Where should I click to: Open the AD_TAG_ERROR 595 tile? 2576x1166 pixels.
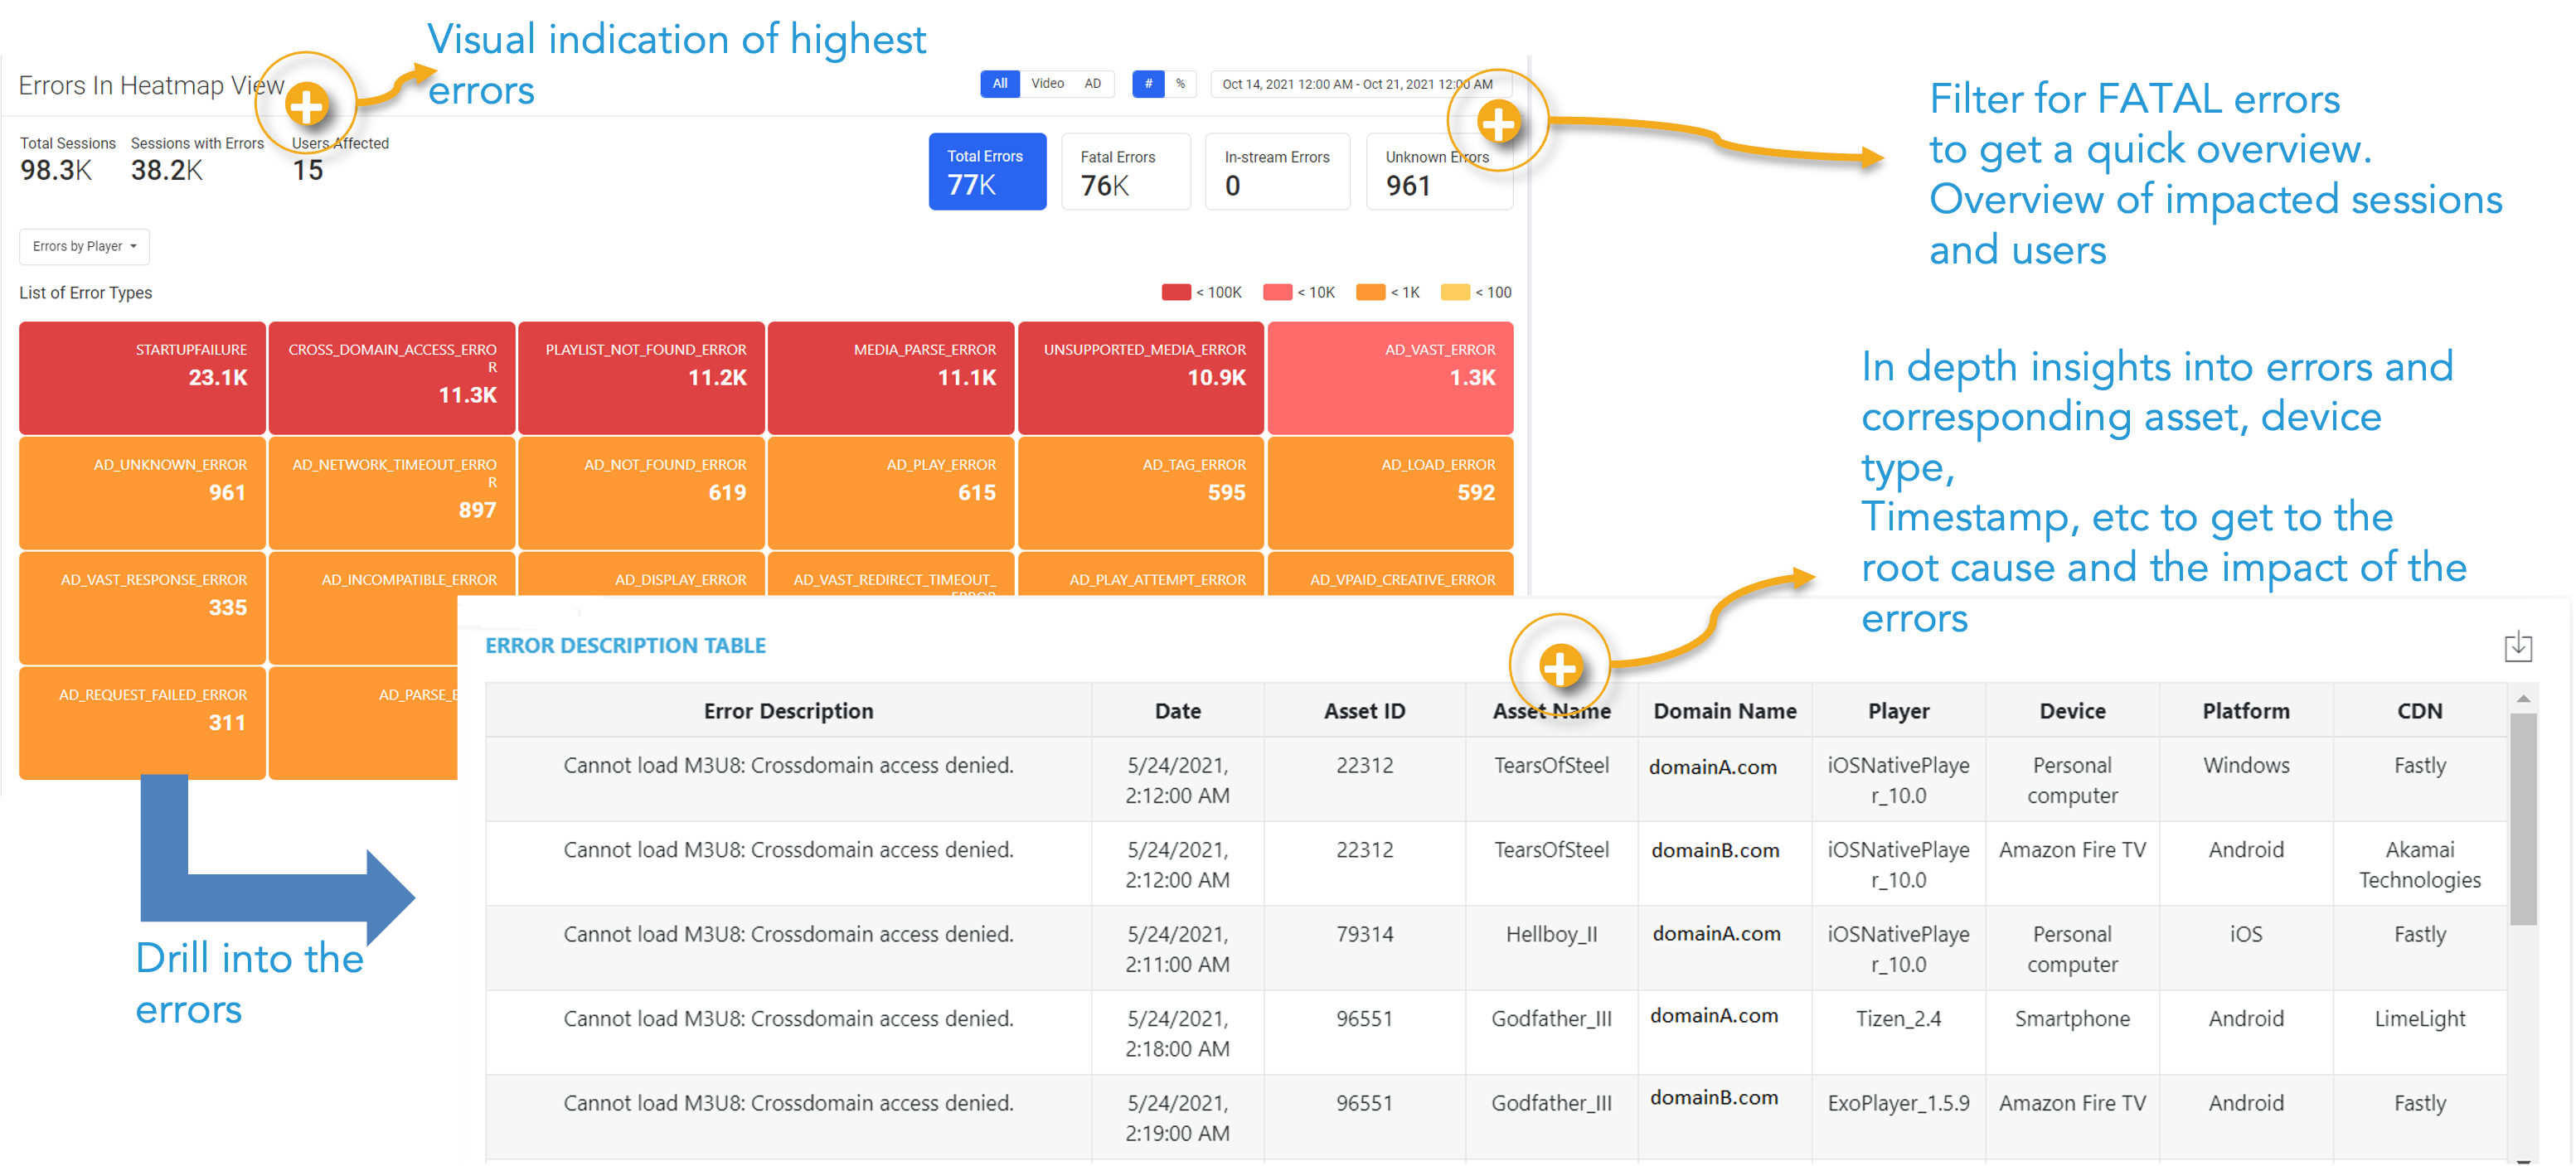pos(1141,492)
